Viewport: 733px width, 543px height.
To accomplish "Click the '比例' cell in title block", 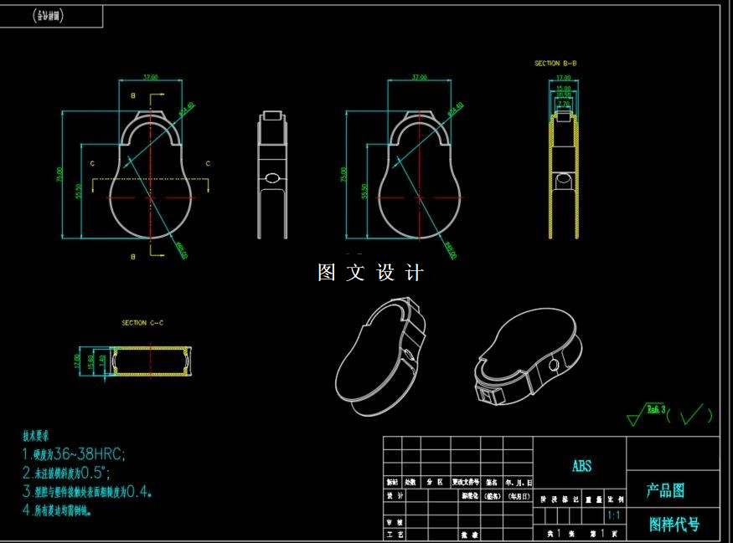I will click(x=616, y=499).
